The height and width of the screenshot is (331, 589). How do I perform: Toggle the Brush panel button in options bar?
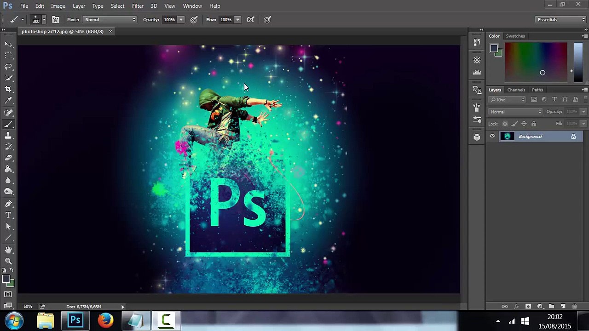tap(55, 19)
